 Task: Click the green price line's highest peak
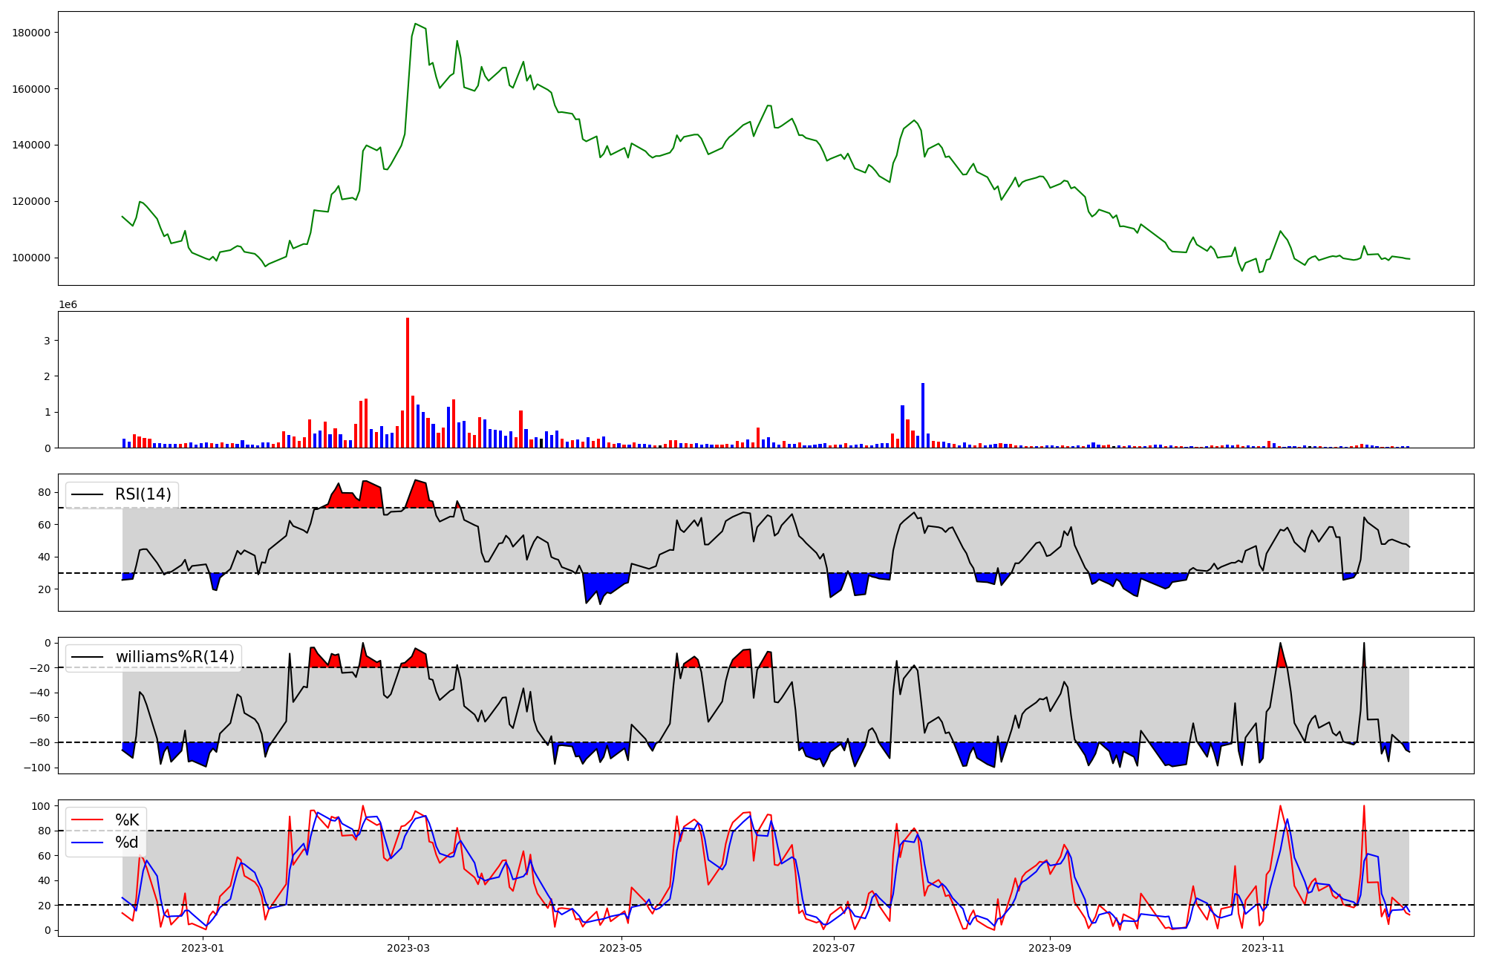415,24
